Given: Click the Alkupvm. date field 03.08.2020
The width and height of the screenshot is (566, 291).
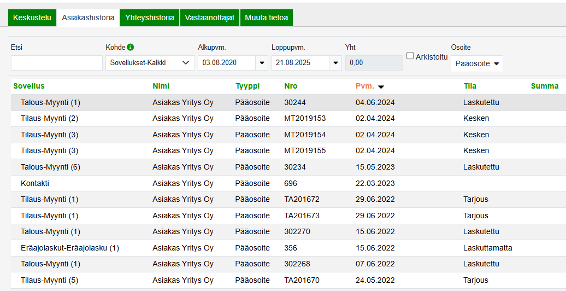Looking at the screenshot, I should tap(226, 63).
